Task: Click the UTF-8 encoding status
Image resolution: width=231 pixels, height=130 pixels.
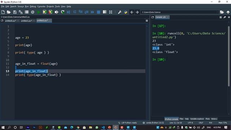Action: click(190, 123)
